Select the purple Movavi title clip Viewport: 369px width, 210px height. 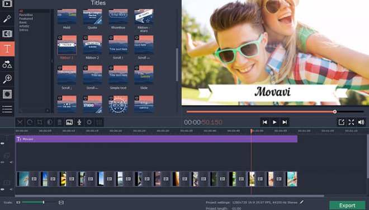(x=157, y=139)
